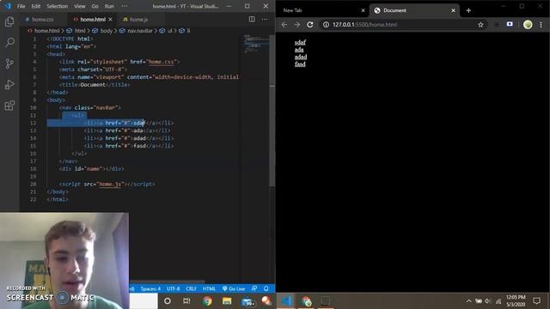The image size is (550, 309).
Task: Open the Chrome profile avatar
Action: click(528, 25)
